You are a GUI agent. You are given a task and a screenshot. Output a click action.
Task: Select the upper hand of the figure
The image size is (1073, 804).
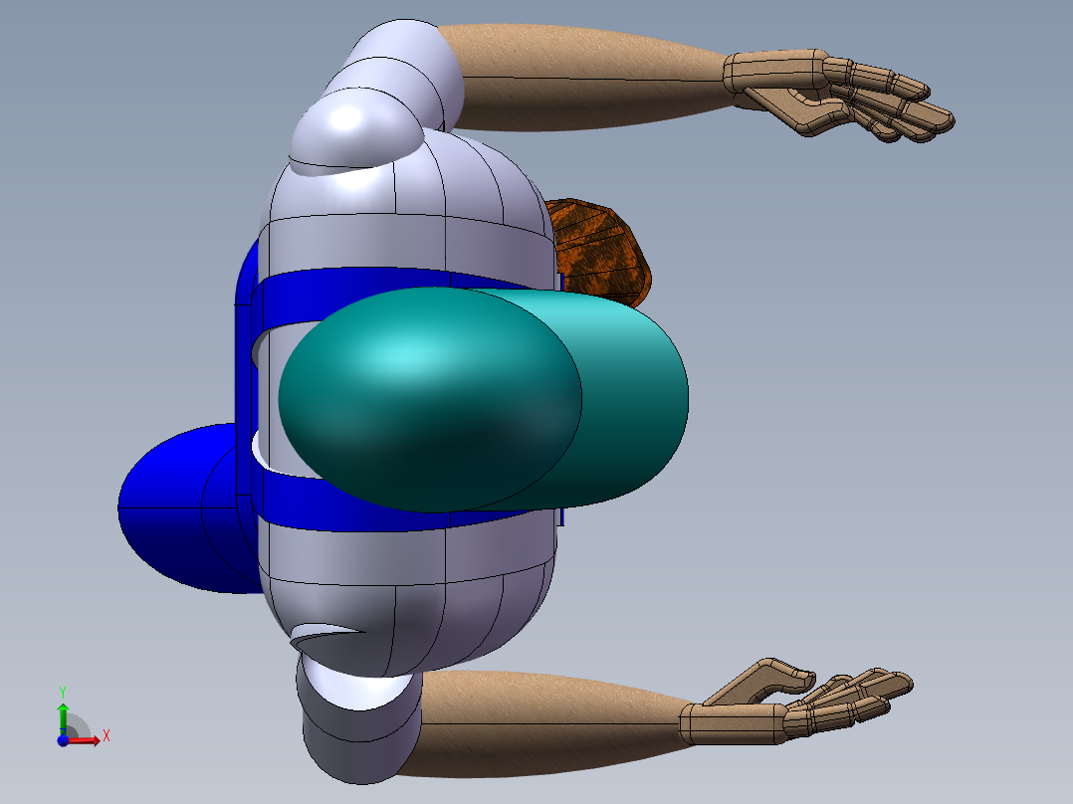click(x=838, y=96)
